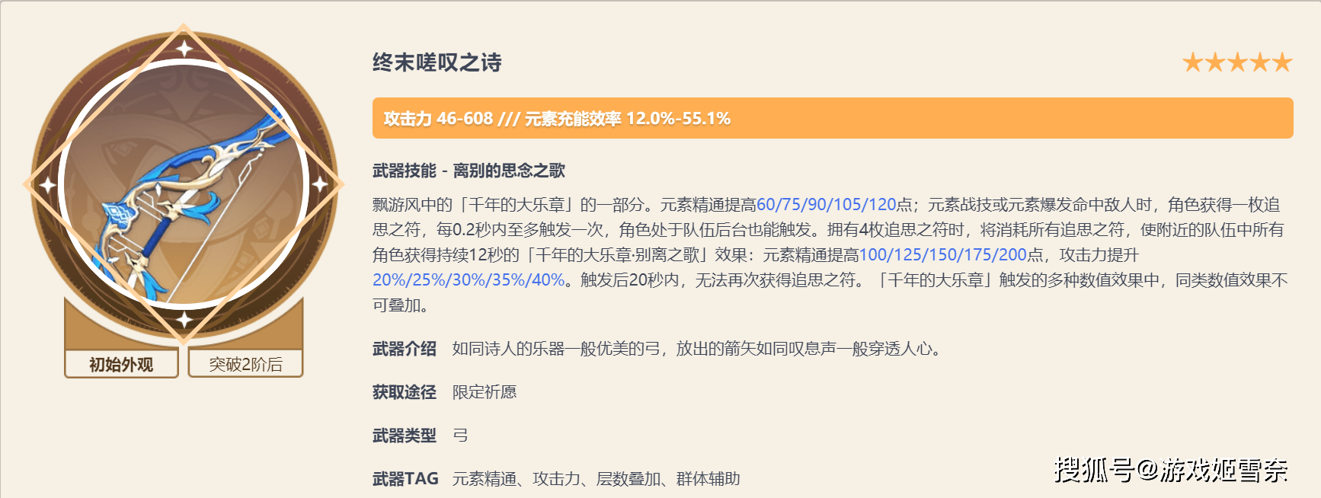
Task: Click the first rarity star
Action: coord(1193,62)
